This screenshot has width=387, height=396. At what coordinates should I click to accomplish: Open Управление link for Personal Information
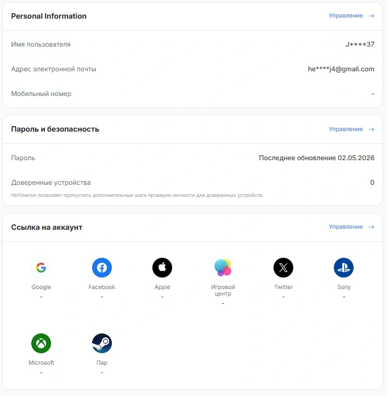point(345,16)
